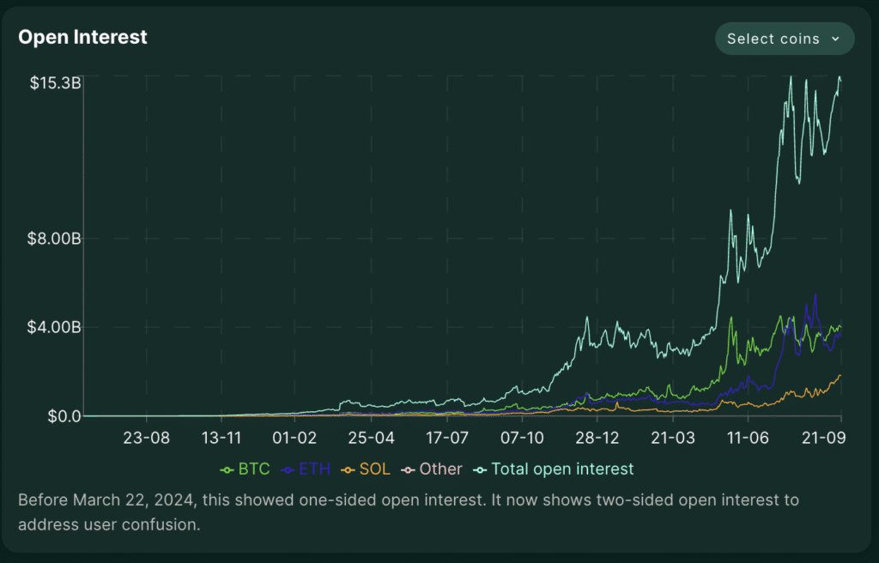Click the Open Interest chart title
The image size is (879, 563).
[x=82, y=37]
